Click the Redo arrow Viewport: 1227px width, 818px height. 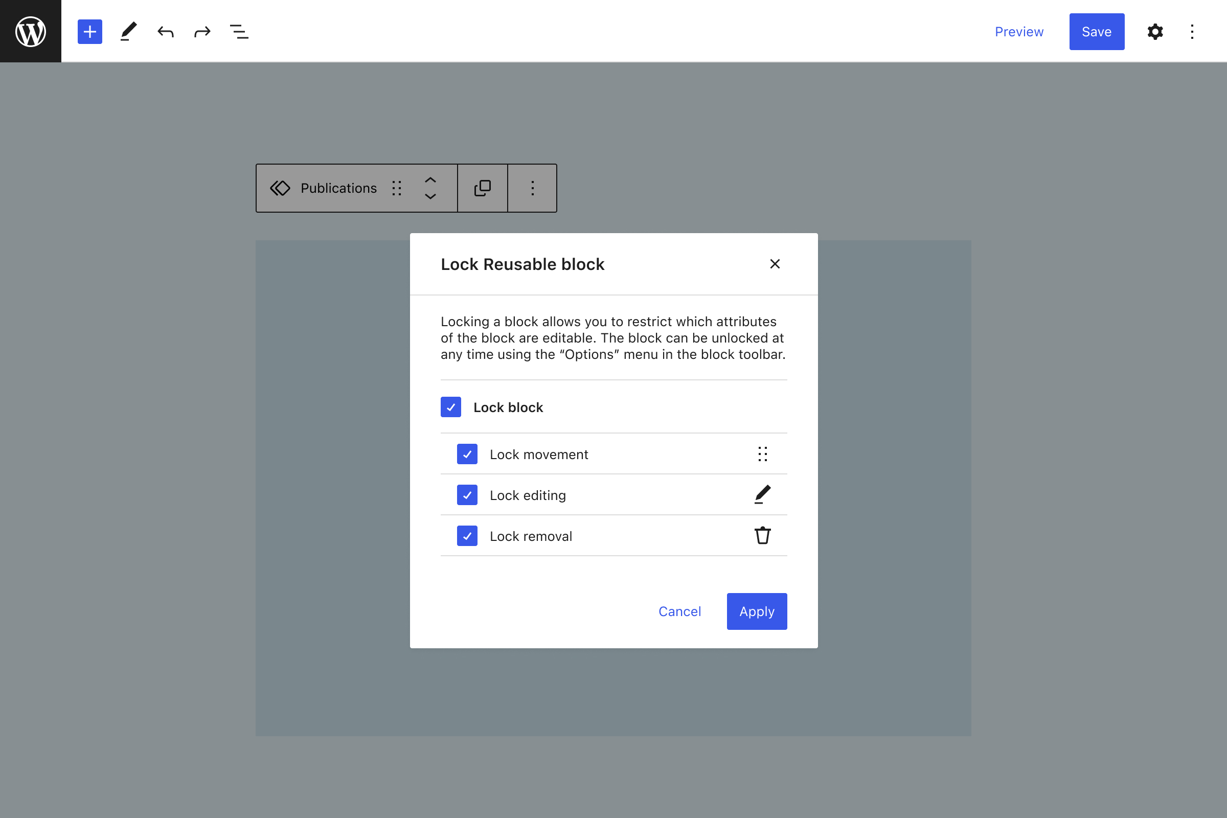(x=202, y=32)
